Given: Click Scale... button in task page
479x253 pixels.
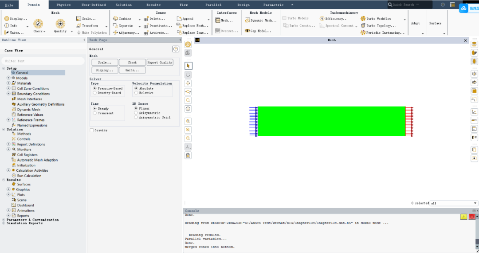Looking at the screenshot, I should [x=105, y=62].
